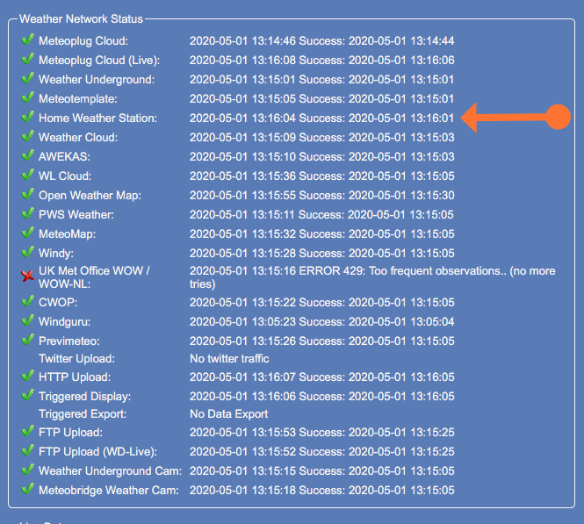The width and height of the screenshot is (584, 524).
Task: Select the WL Cloud 13:15:36 Success status
Action: pyautogui.click(x=321, y=176)
